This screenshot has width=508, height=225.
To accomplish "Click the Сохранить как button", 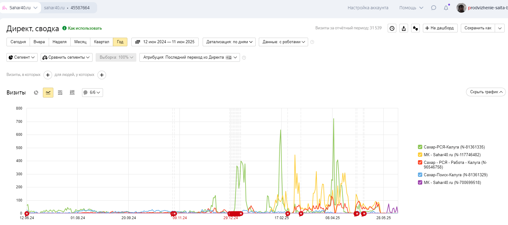I will 478,28.
